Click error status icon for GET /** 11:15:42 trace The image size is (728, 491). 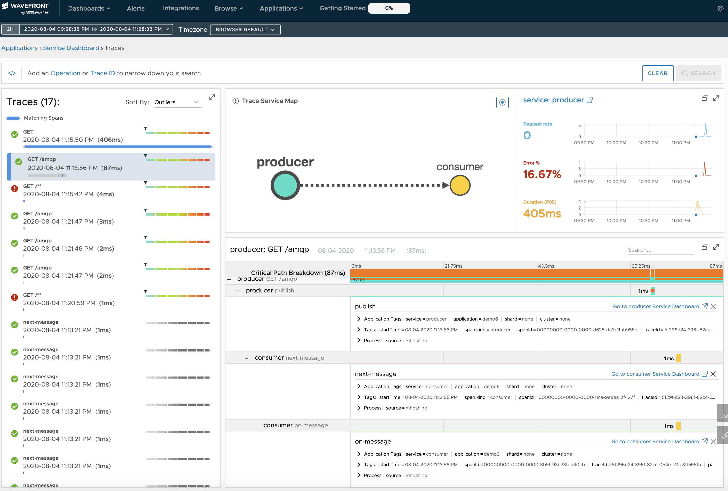coord(14,189)
